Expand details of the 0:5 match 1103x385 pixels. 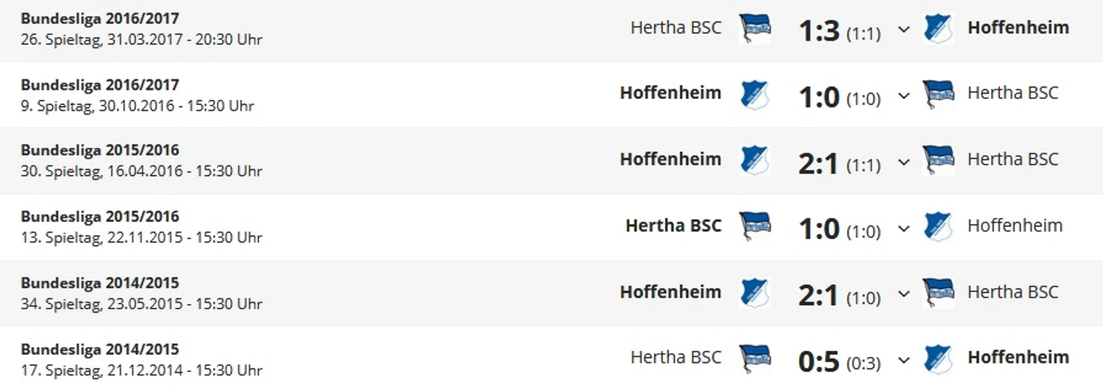(x=904, y=360)
